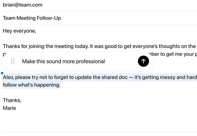Click the 'Marie' signature line

pos(9,108)
